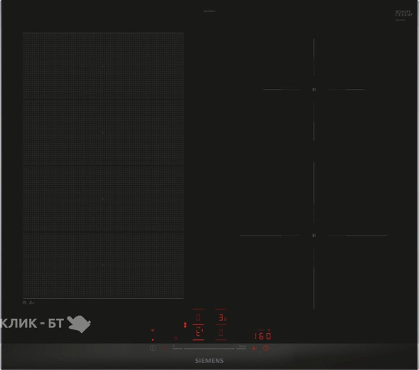Tap the red lock symbol beside power
The image size is (419, 370).
click(164, 348)
